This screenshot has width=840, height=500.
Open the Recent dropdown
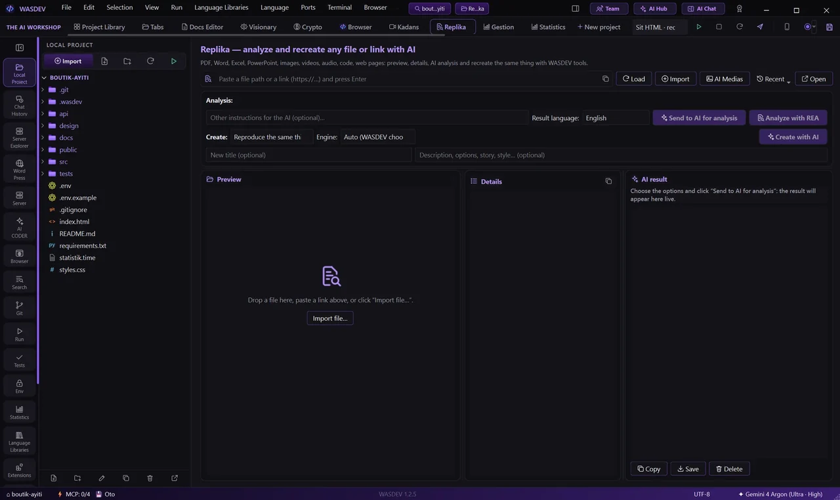tap(773, 79)
